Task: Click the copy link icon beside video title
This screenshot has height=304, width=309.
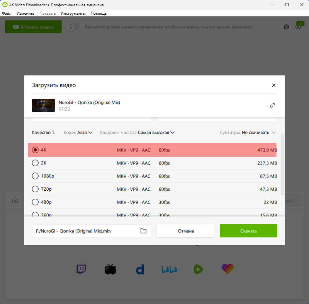Action: tap(272, 105)
